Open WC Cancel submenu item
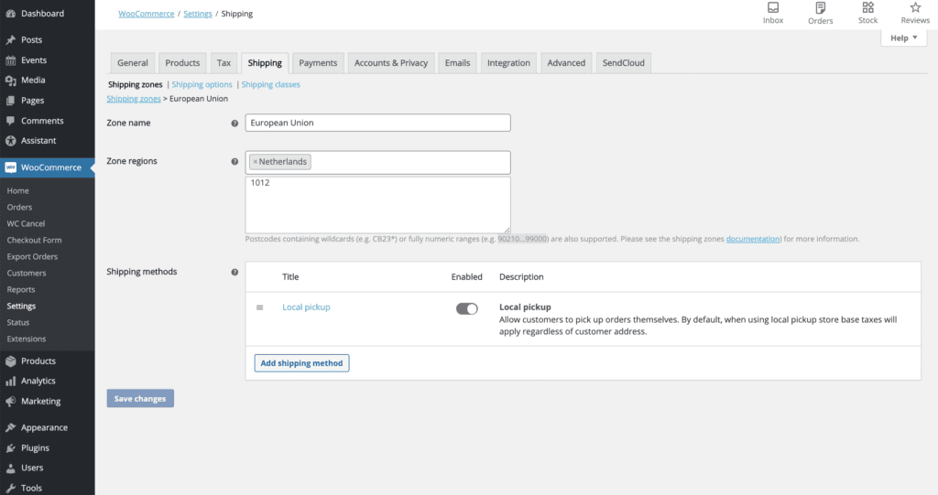Image resolution: width=938 pixels, height=495 pixels. [x=26, y=223]
